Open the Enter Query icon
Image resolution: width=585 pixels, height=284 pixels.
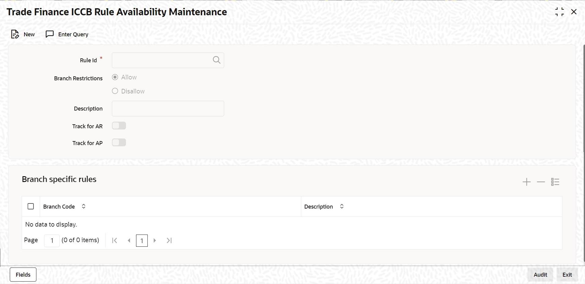click(49, 34)
